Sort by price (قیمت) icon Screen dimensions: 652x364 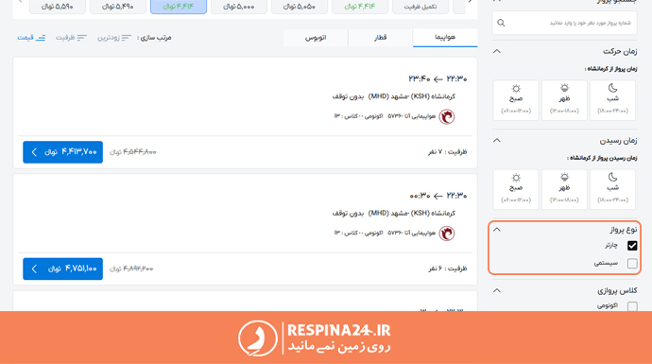pyautogui.click(x=41, y=38)
